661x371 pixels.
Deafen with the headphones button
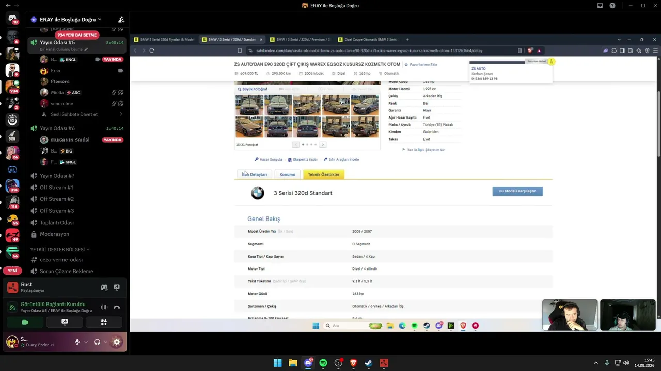tap(97, 342)
